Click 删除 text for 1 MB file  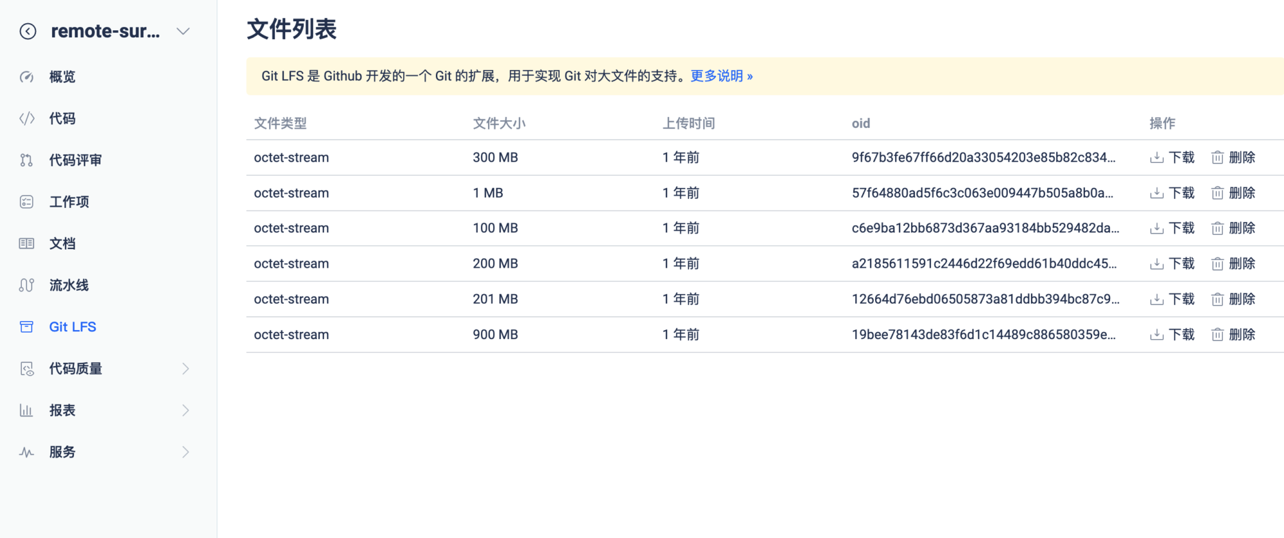tap(1242, 193)
